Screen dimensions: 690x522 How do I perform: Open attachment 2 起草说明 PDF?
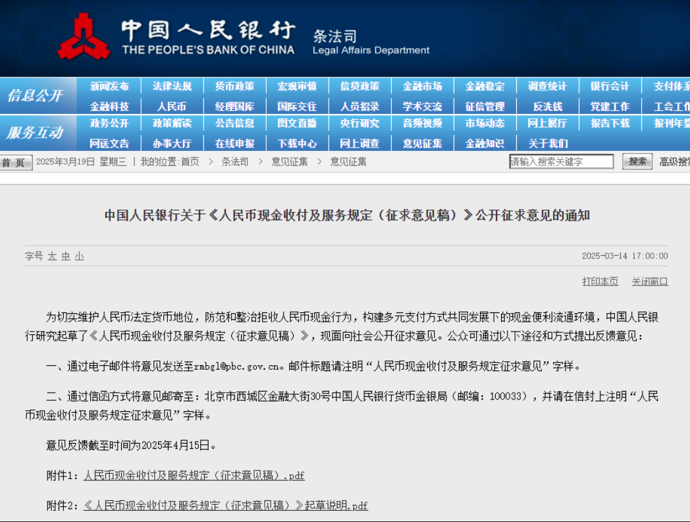pyautogui.click(x=225, y=506)
